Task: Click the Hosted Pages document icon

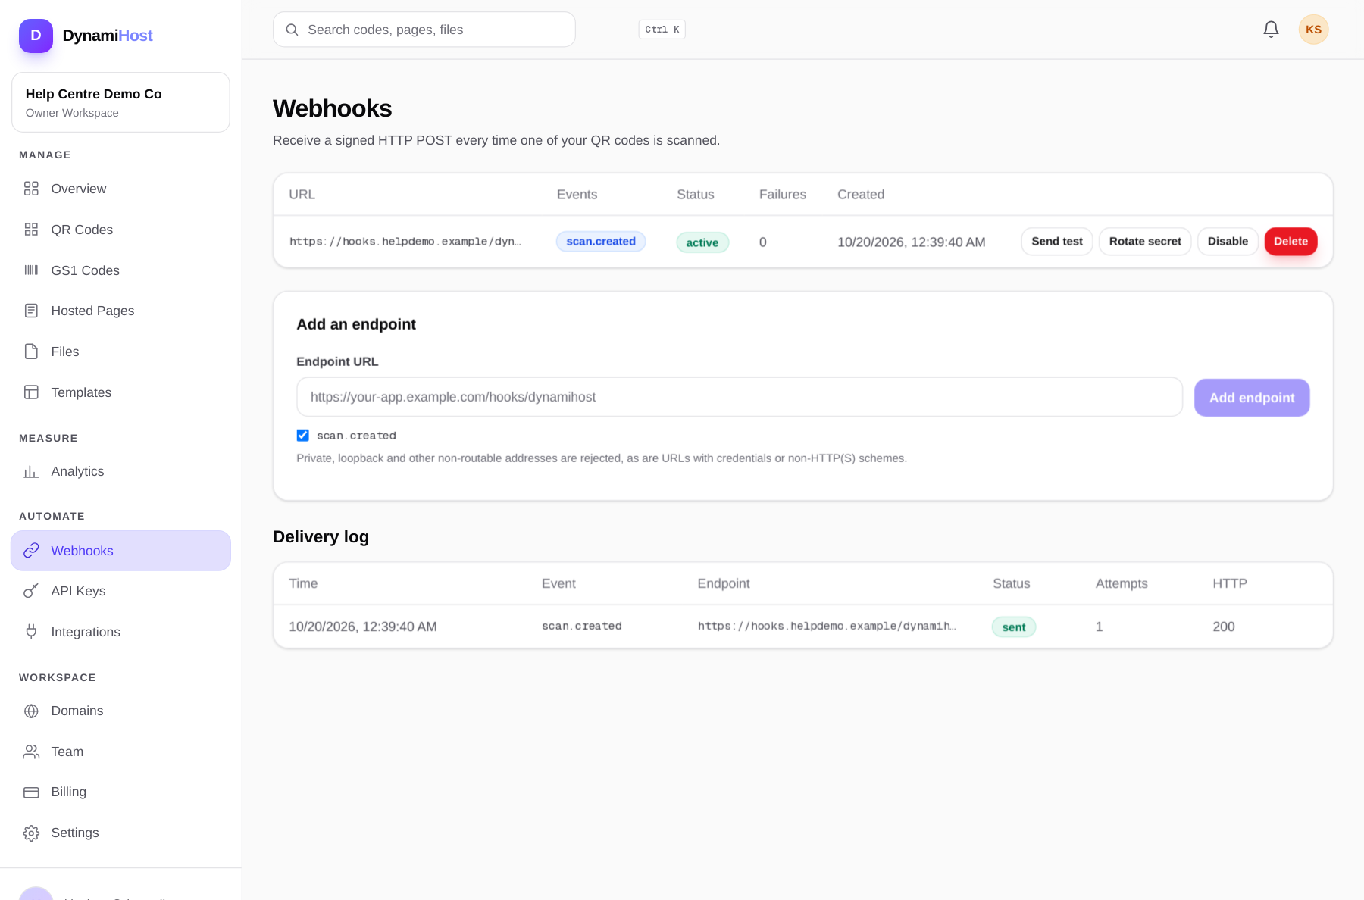Action: (x=31, y=311)
